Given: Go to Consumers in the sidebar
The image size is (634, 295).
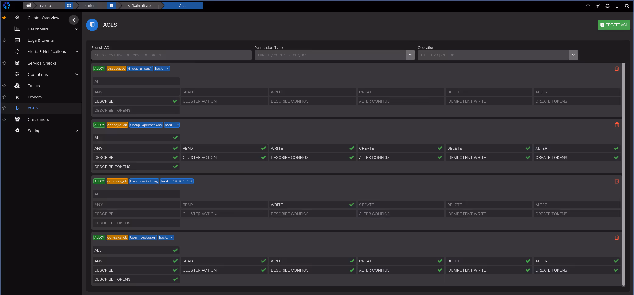Looking at the screenshot, I should click(x=38, y=119).
